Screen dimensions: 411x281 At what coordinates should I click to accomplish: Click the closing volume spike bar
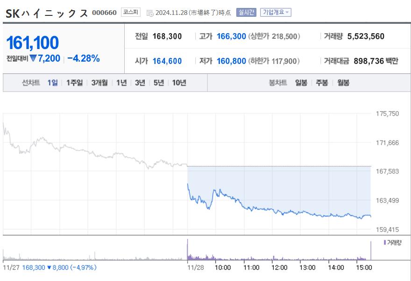(x=370, y=251)
